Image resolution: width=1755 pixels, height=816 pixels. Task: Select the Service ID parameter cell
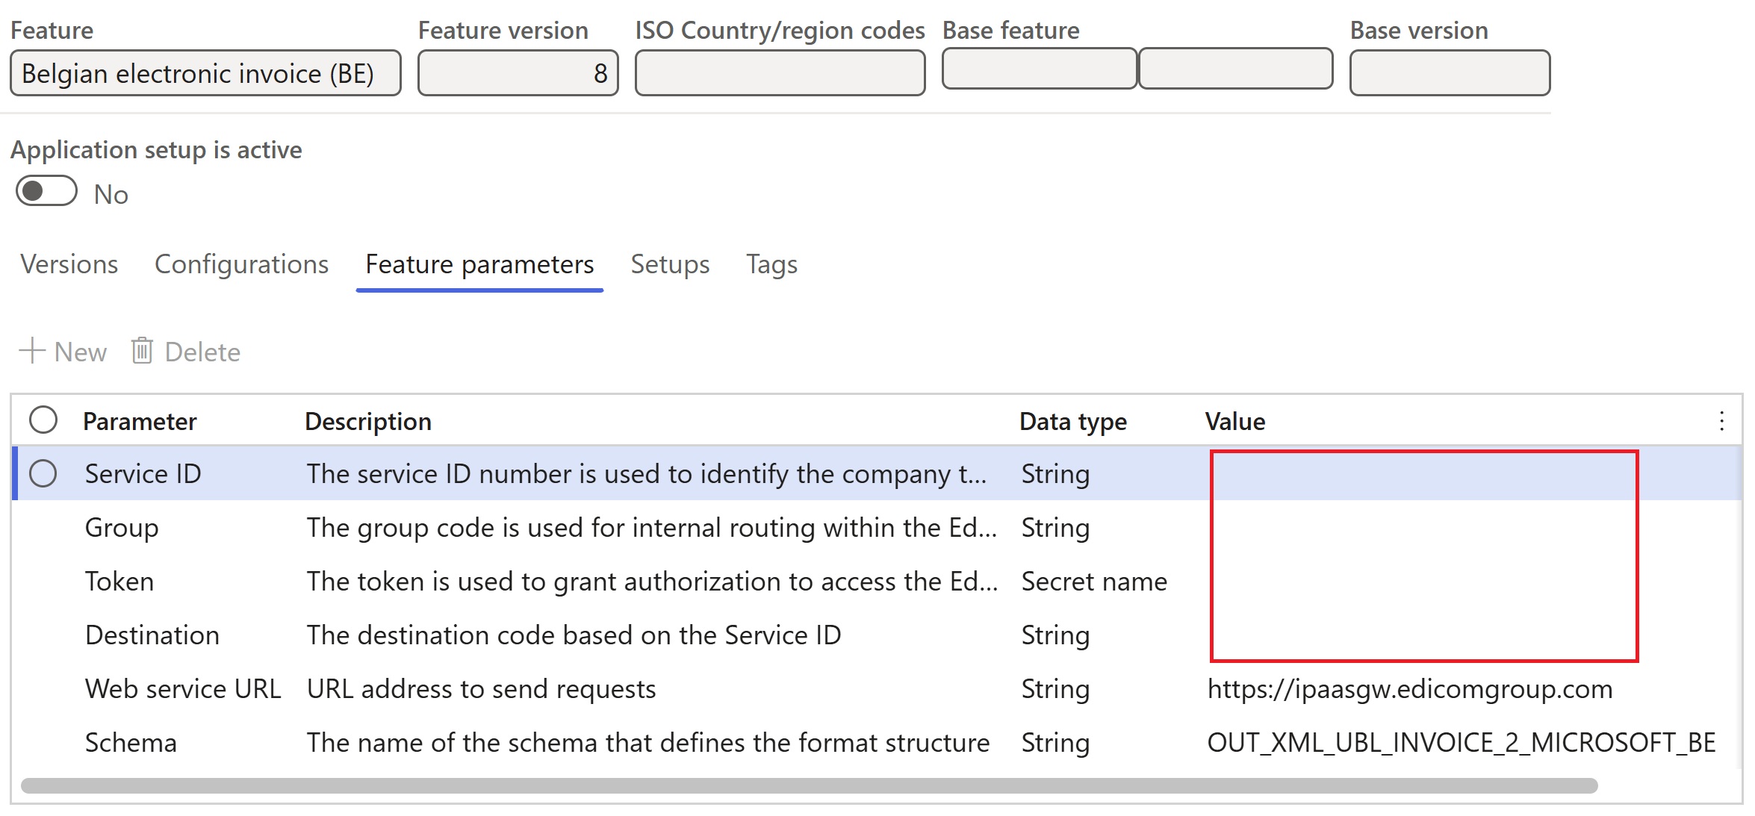click(x=143, y=473)
